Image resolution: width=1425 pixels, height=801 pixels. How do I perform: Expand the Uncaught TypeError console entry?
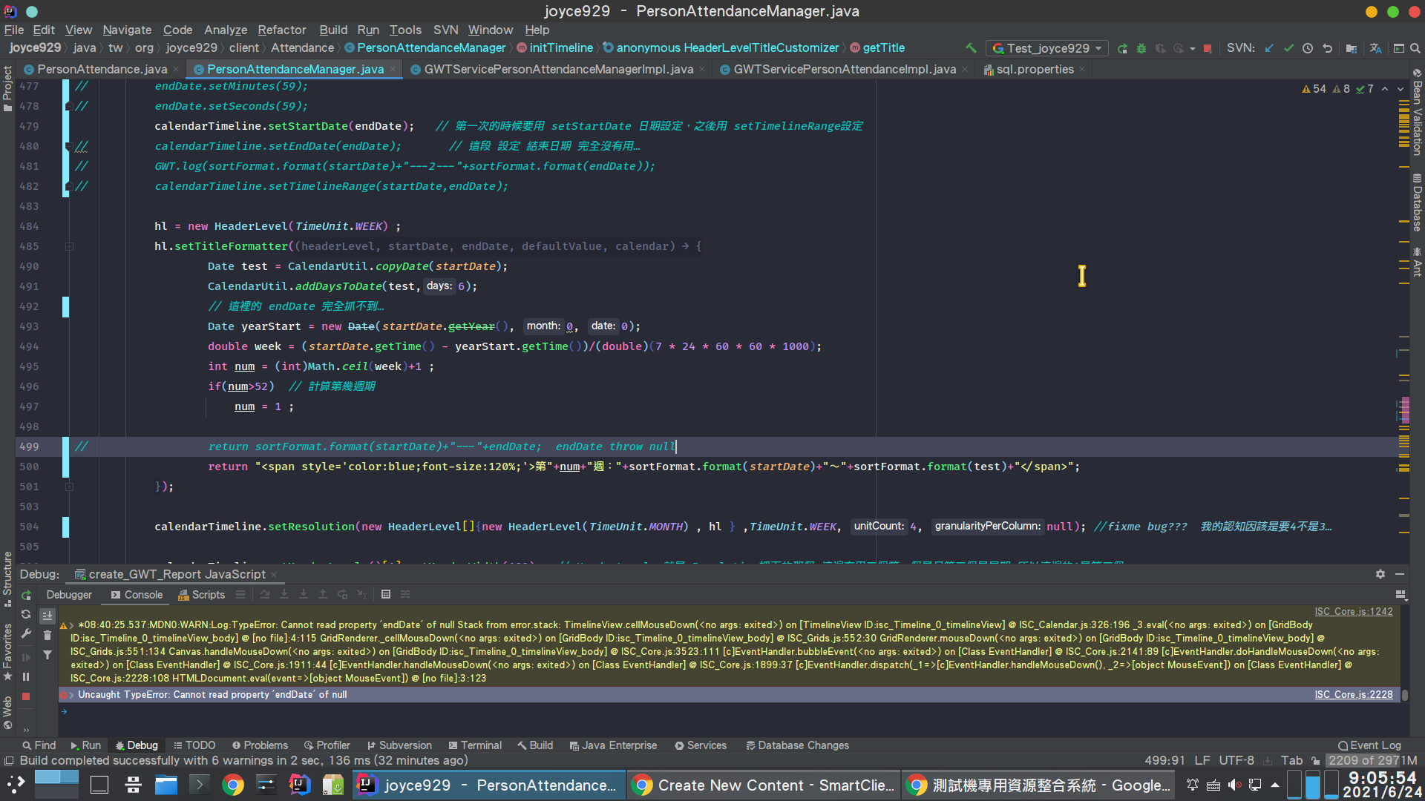click(x=71, y=695)
